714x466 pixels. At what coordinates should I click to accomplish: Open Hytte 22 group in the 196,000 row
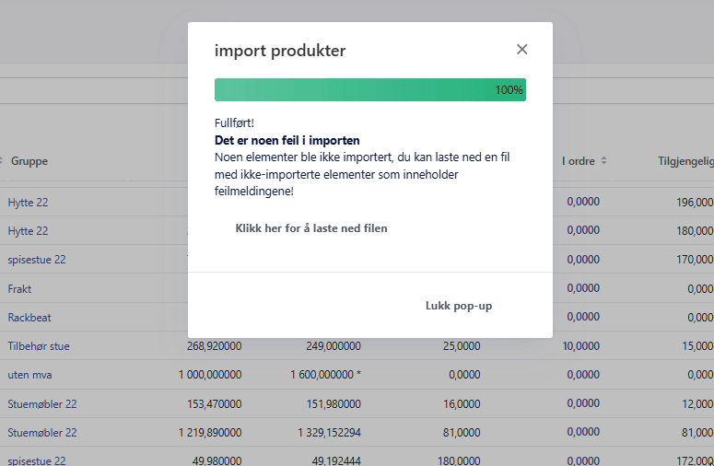28,203
